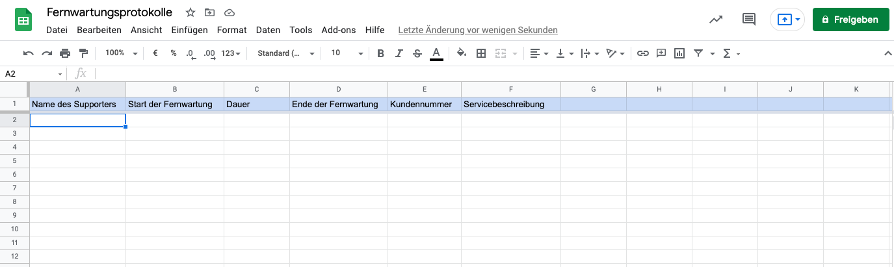Select the paint format roller tool

[x=83, y=53]
